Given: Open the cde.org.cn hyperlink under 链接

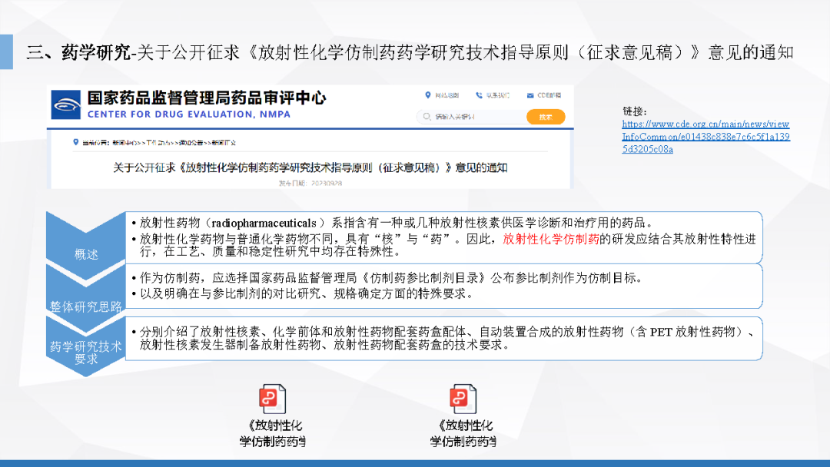Looking at the screenshot, I should [705, 137].
